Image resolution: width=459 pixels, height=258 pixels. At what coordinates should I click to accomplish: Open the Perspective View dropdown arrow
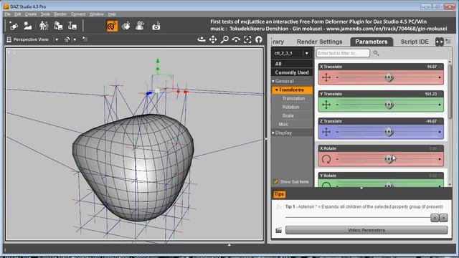(x=57, y=40)
